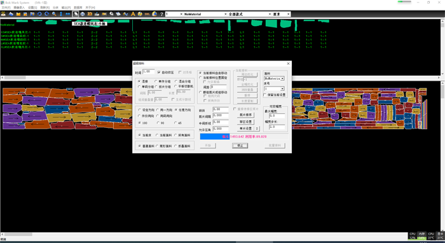Open the 面料 dropdown in the dialog
445x243 pixels.
(x=274, y=78)
